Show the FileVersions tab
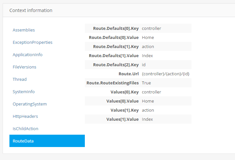The height and width of the screenshot is (160, 235). click(x=24, y=67)
